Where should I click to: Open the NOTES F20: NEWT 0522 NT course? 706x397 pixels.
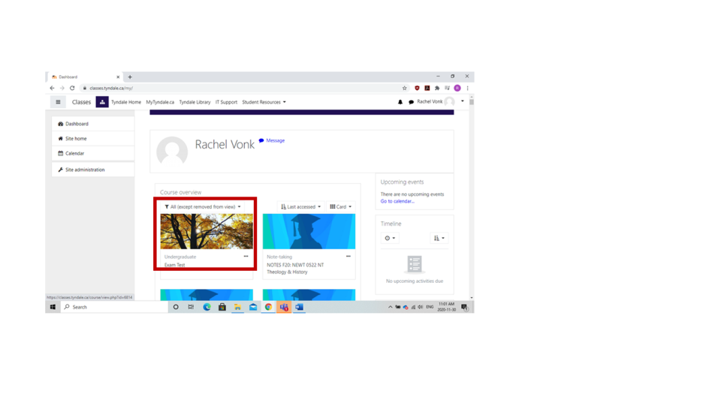click(x=295, y=268)
